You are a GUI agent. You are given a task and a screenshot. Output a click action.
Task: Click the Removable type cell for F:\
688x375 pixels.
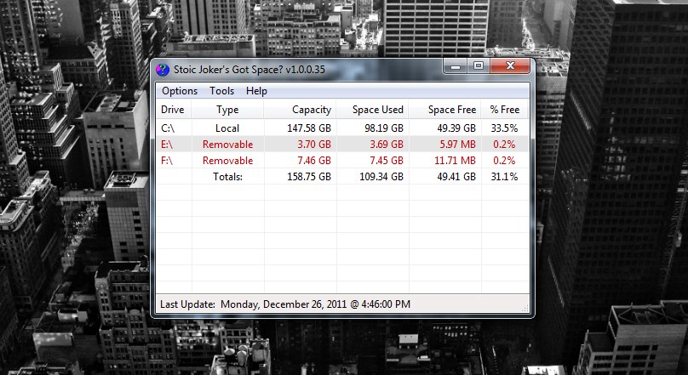pyautogui.click(x=227, y=161)
